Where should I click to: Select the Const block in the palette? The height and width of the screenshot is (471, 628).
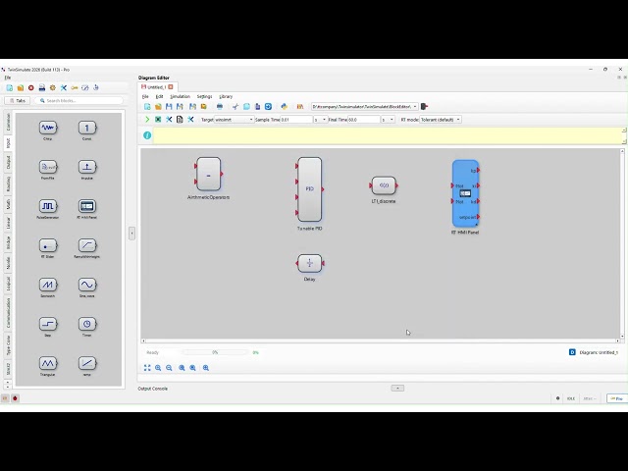[x=87, y=128]
